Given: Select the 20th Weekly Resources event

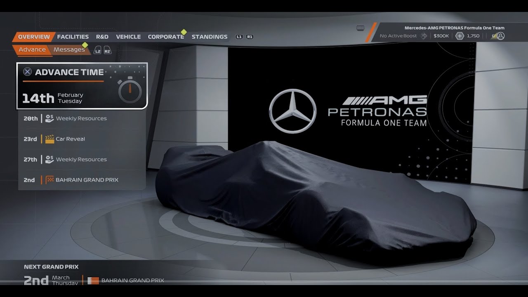Looking at the screenshot, I should (82, 118).
